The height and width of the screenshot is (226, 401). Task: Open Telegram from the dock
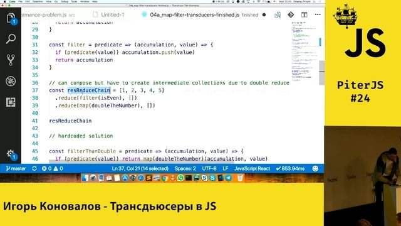pyautogui.click(x=228, y=178)
